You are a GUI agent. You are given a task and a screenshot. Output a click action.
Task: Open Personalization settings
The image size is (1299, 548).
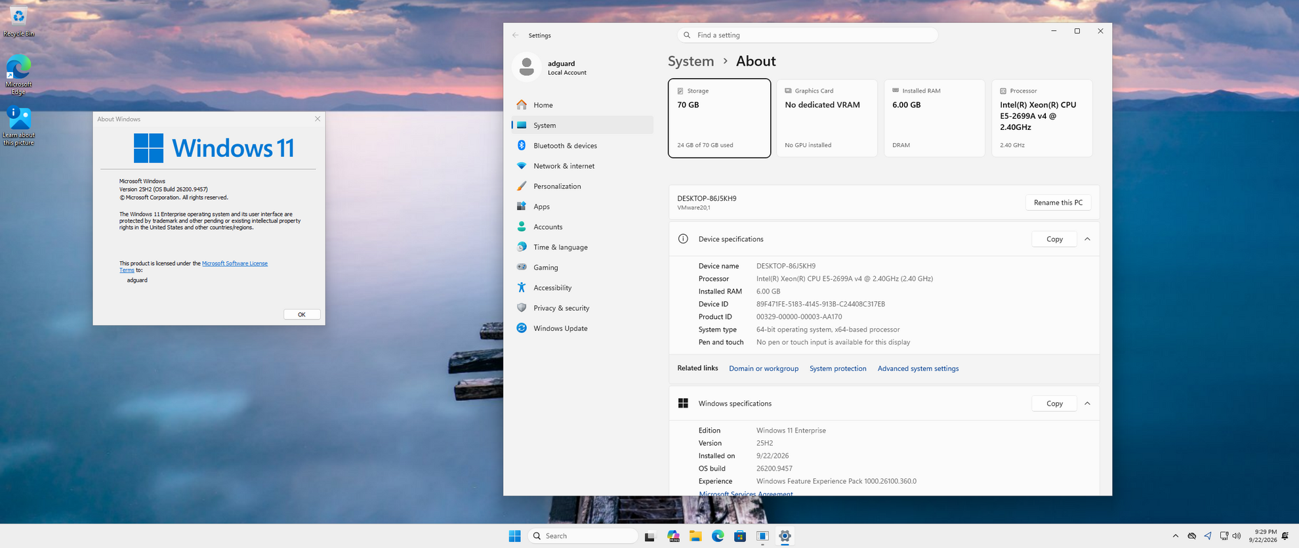click(582, 186)
